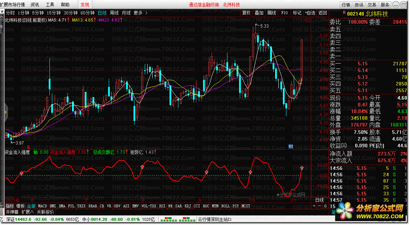Click the red 发现 menu item
410x225 pixels.
[x=85, y=5]
